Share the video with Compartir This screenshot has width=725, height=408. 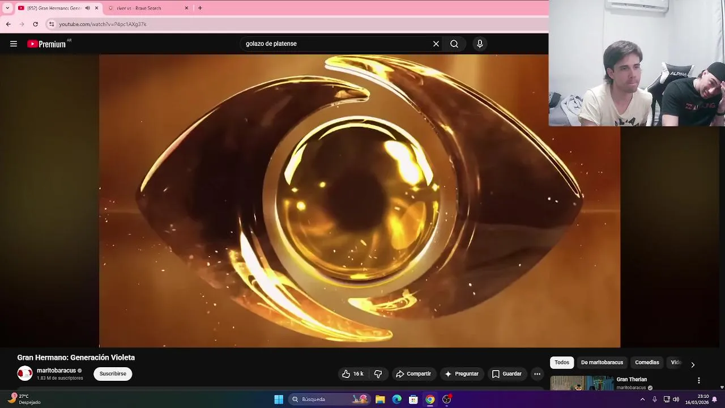[x=413, y=374]
